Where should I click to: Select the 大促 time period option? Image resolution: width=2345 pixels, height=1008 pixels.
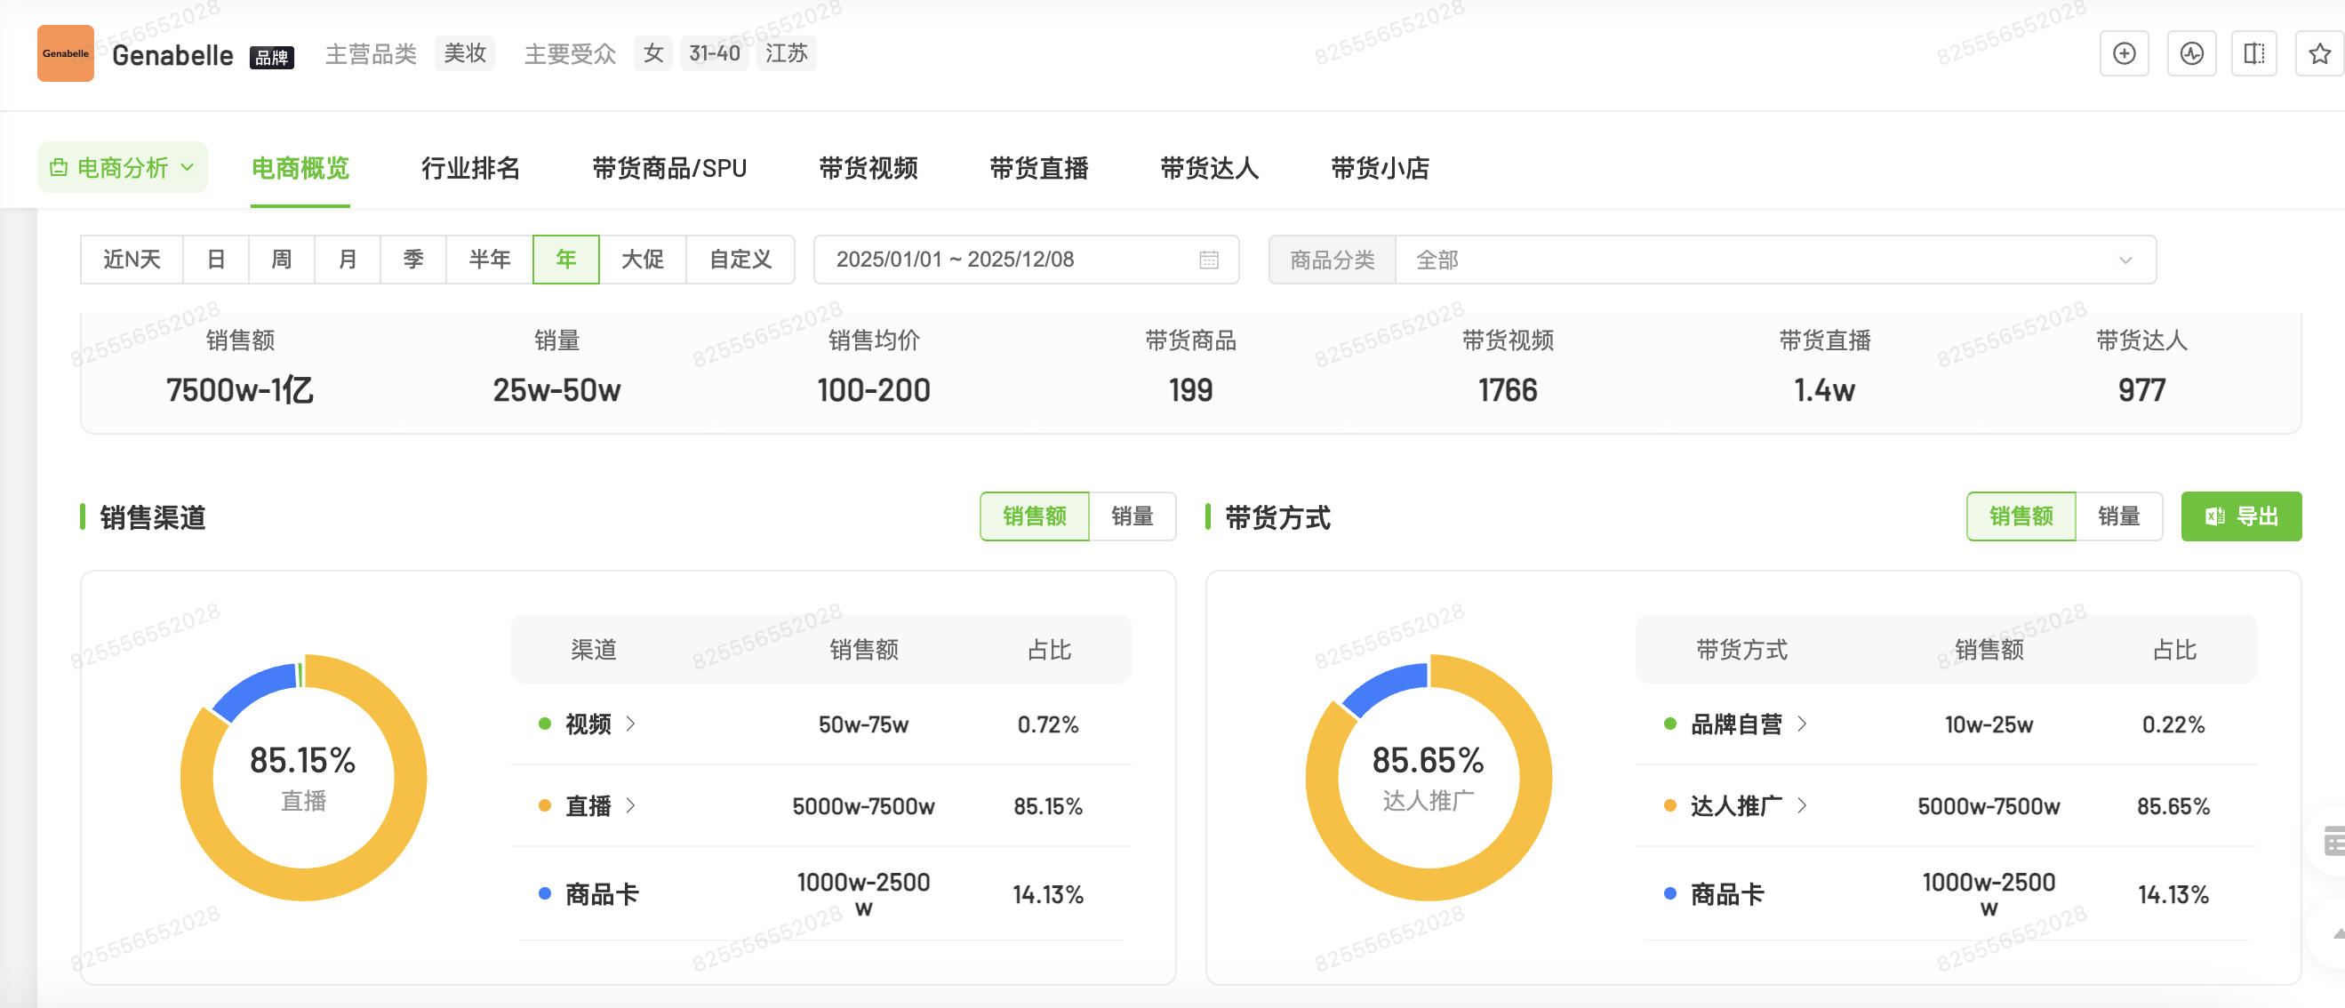point(644,260)
